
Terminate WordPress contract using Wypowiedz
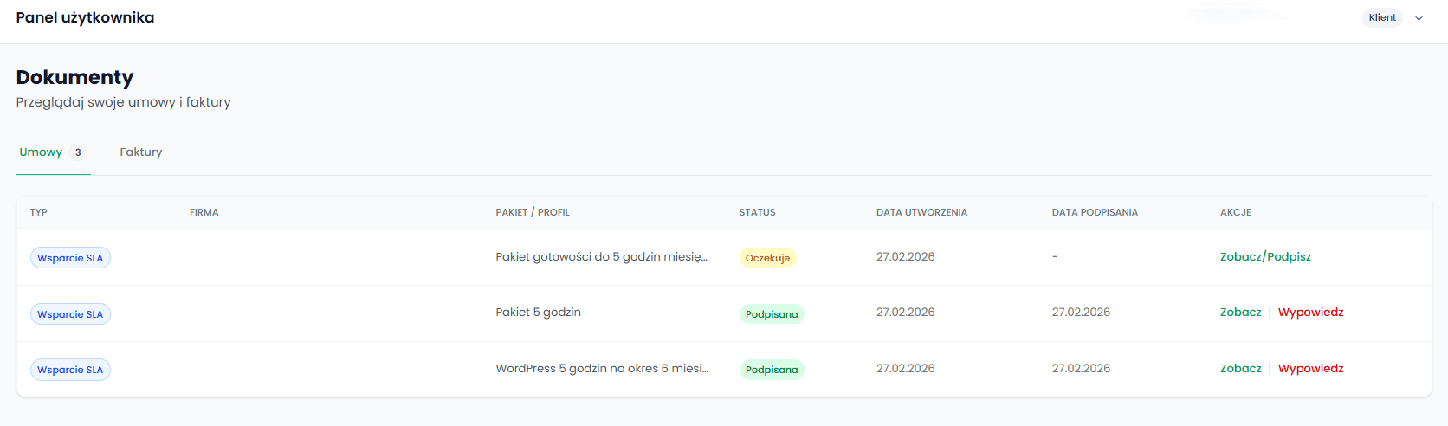coord(1310,369)
